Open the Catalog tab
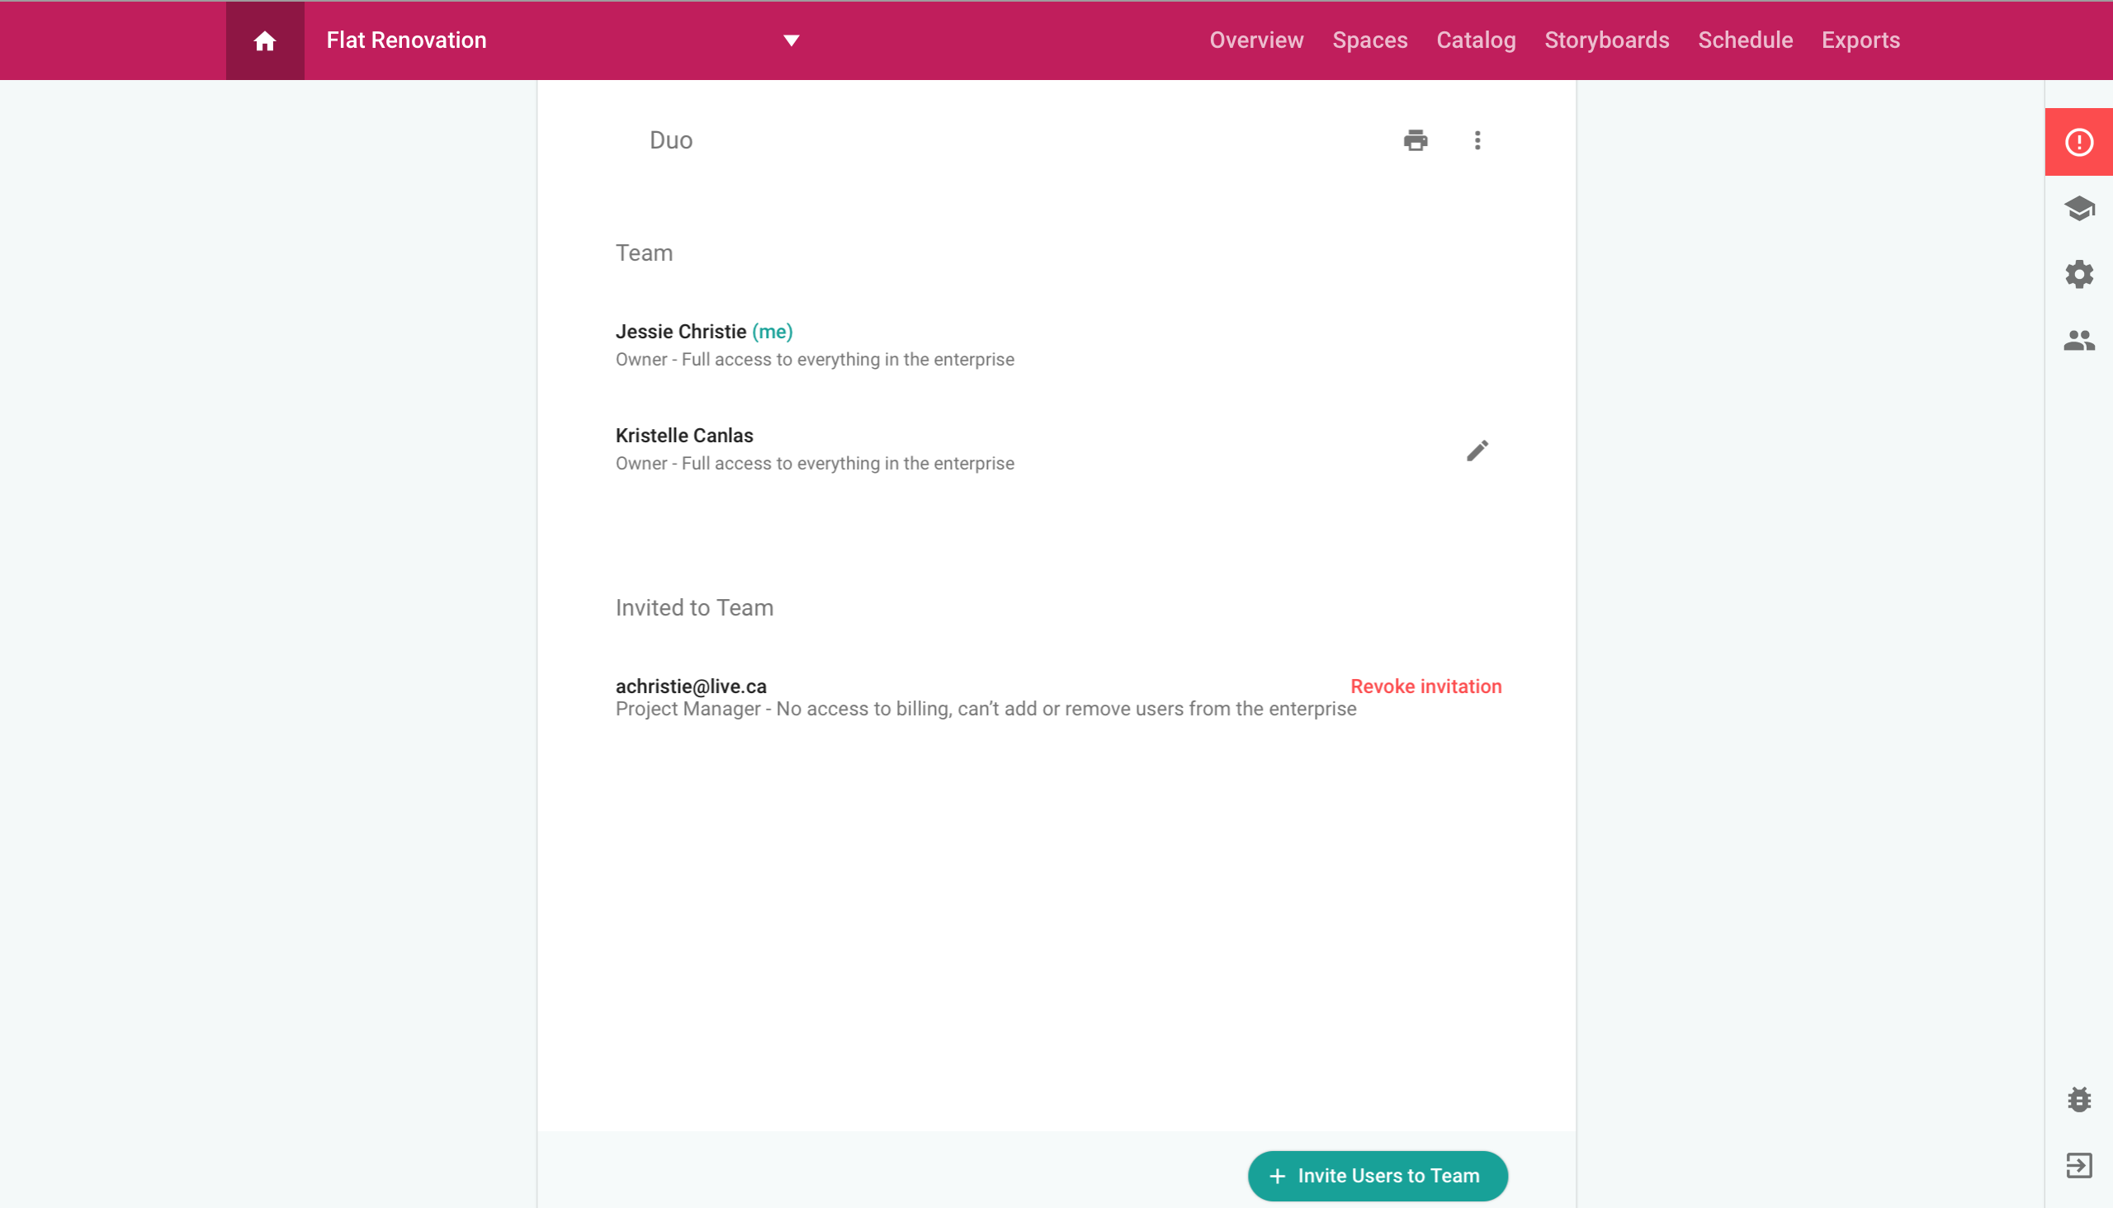The height and width of the screenshot is (1208, 2113). coord(1476,40)
